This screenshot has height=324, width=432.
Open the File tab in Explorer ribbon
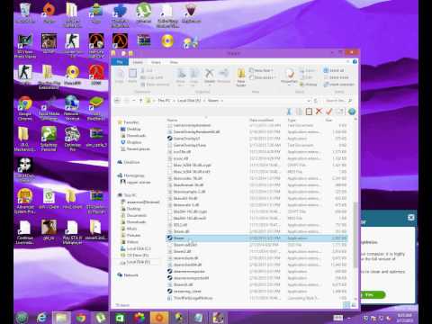point(120,62)
